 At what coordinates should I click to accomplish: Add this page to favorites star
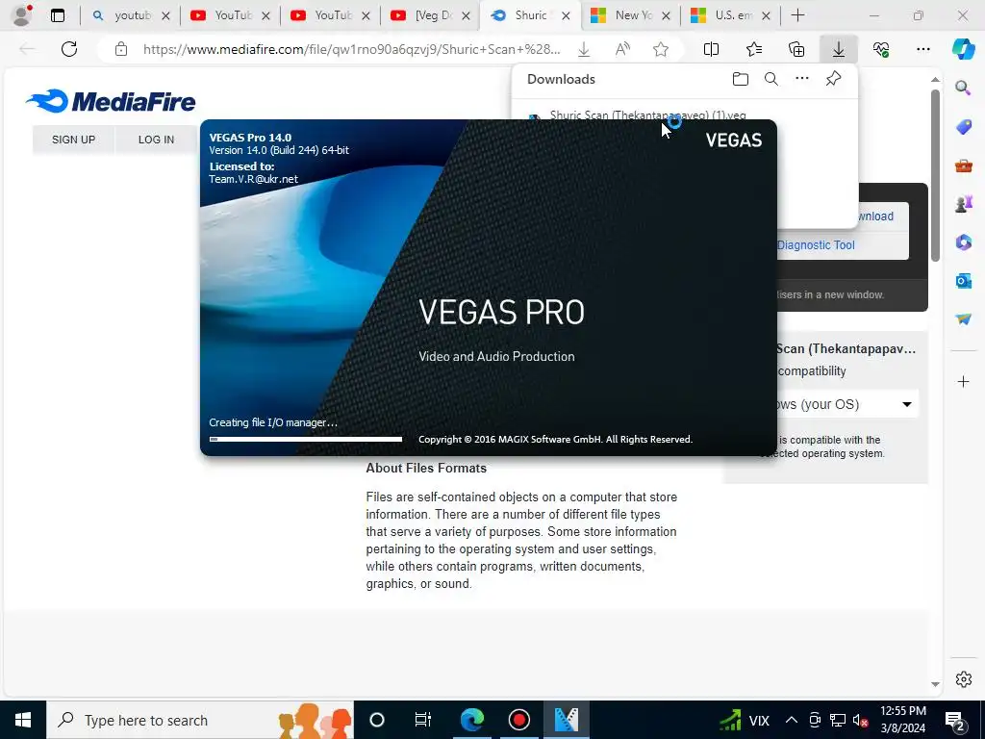(x=660, y=49)
